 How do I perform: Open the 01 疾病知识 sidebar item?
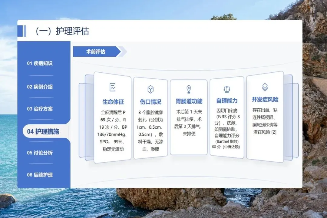40,63
